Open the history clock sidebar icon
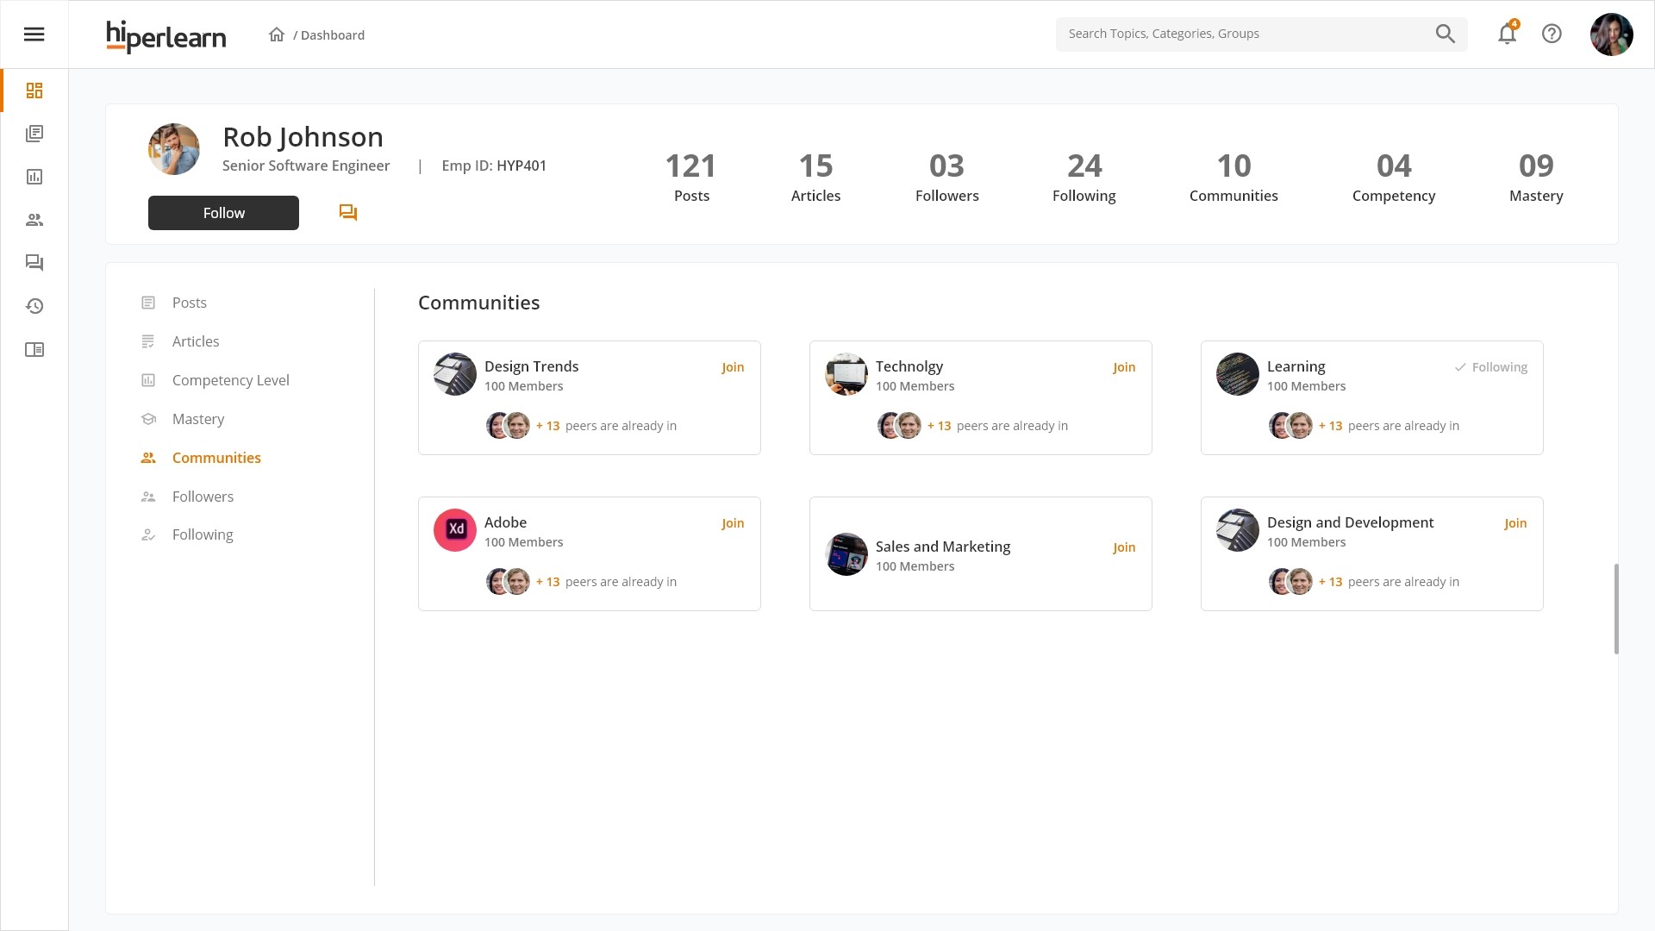Image resolution: width=1655 pixels, height=931 pixels. pyautogui.click(x=34, y=306)
